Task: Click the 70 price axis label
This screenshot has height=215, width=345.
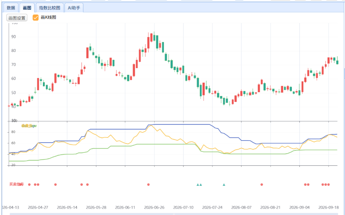Action: [x=14, y=65]
